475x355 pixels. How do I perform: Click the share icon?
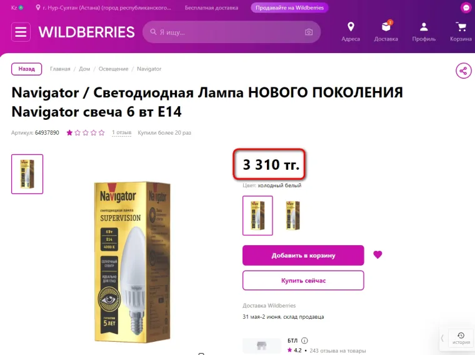(x=464, y=71)
